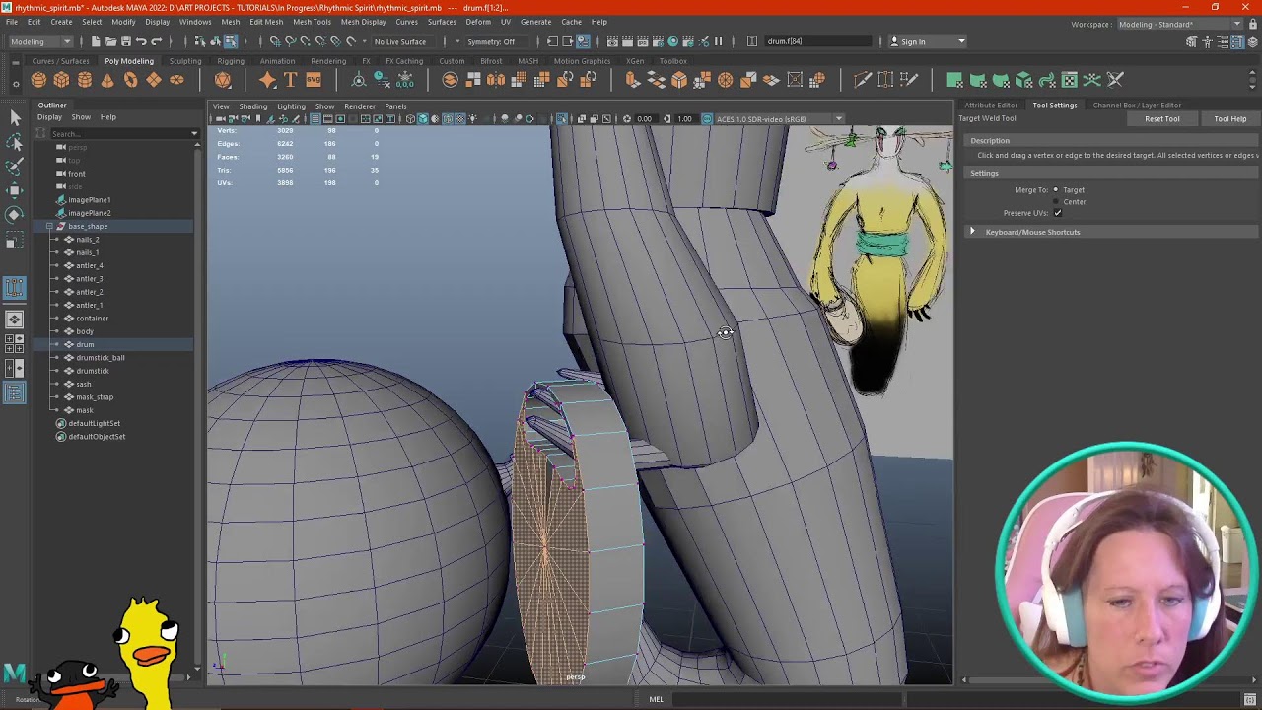Activate the Paint selection tool
This screenshot has width=1262, height=710.
(x=15, y=167)
